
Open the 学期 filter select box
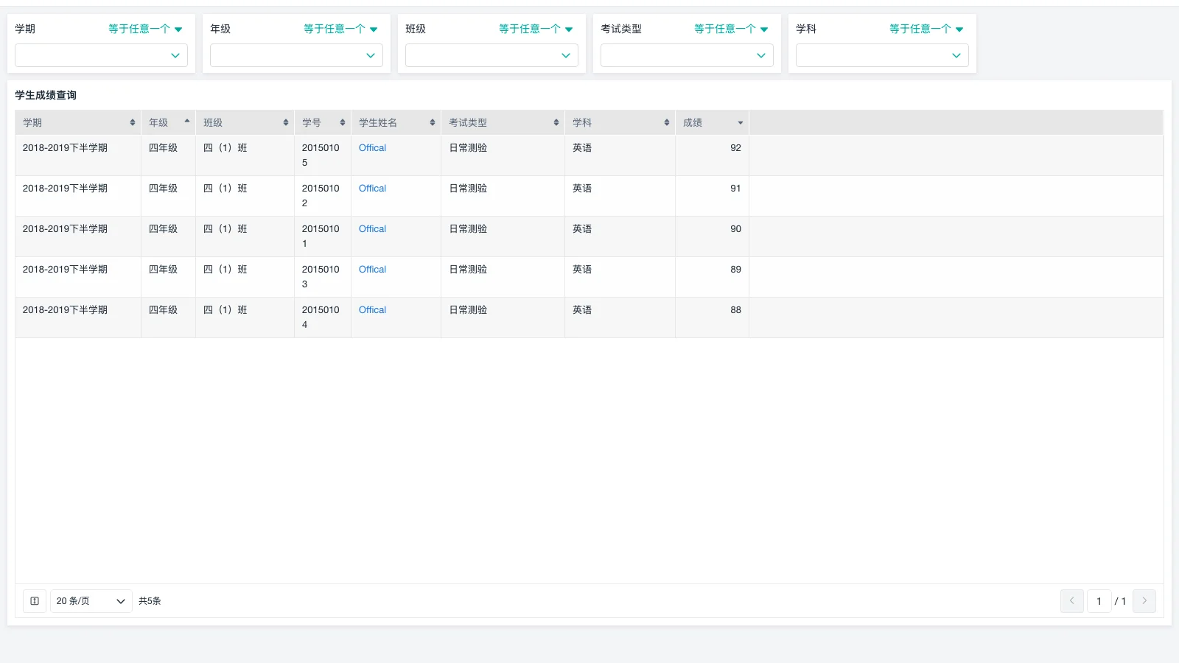(101, 55)
